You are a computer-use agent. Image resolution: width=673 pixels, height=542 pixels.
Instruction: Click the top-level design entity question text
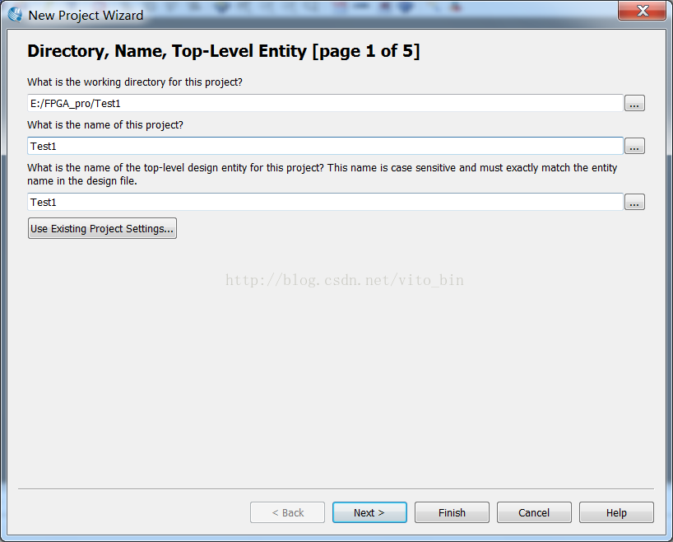pyautogui.click(x=322, y=174)
